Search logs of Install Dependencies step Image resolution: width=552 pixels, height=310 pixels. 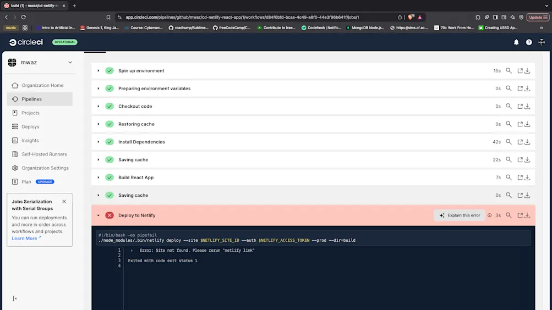click(509, 142)
